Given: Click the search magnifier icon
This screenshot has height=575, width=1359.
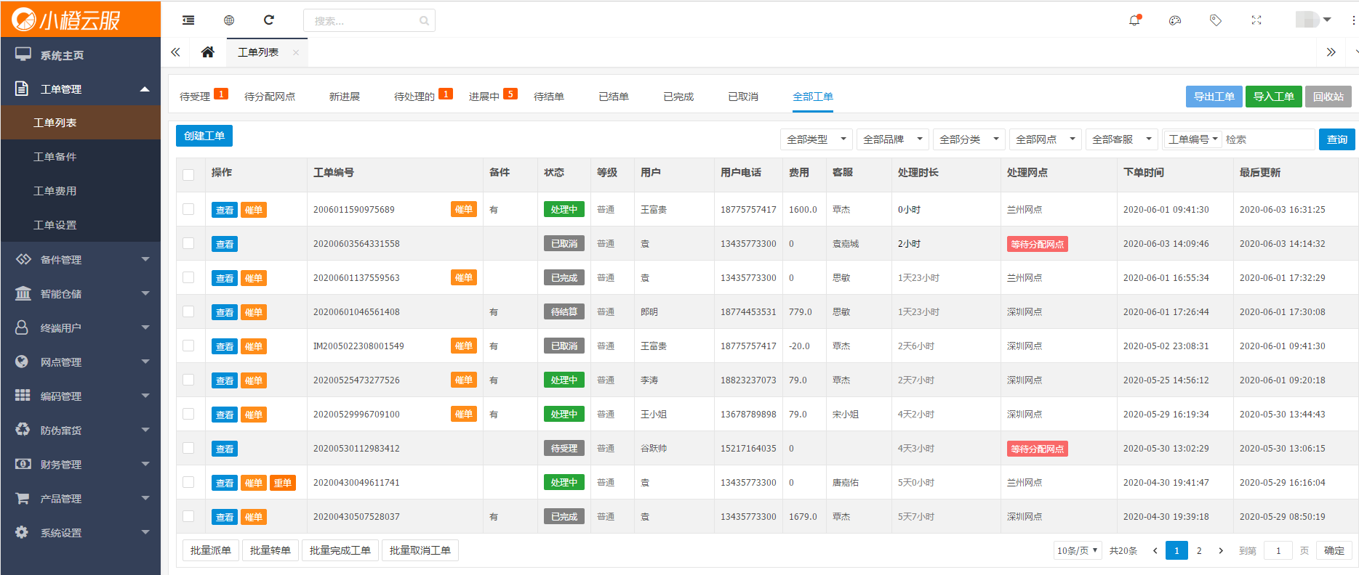Looking at the screenshot, I should pyautogui.click(x=424, y=21).
